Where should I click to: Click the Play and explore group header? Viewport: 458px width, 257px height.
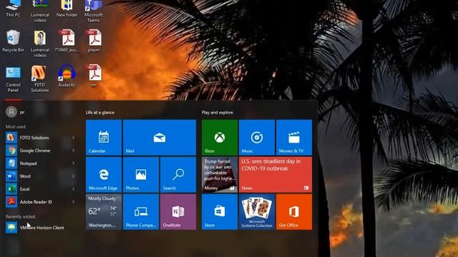click(218, 113)
